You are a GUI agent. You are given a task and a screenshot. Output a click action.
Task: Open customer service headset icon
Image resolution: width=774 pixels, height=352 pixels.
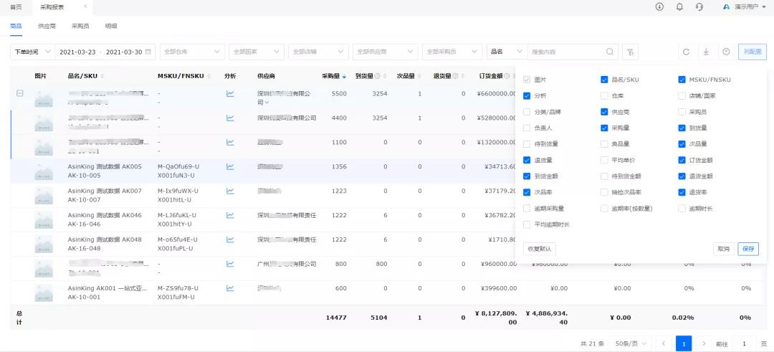pyautogui.click(x=699, y=7)
